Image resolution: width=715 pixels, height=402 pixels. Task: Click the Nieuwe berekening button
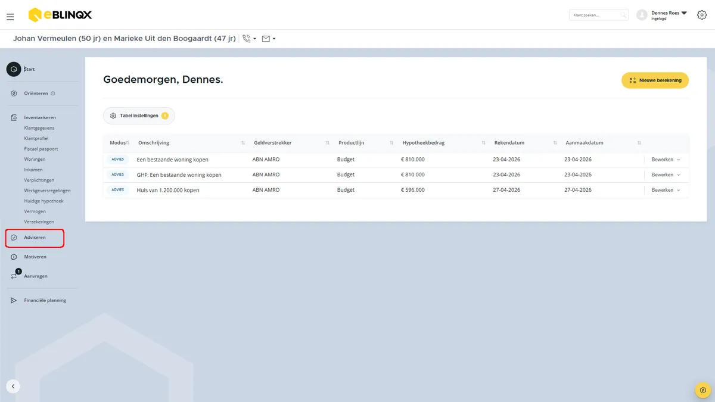point(655,80)
